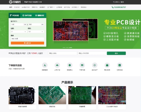141x112 pixels.
Task: Call the phone number 15339936797
Action: 119,7
